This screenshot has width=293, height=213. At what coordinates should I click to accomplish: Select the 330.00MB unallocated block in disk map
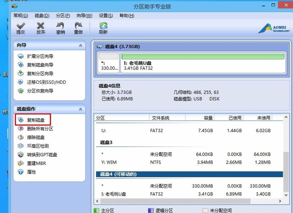[108, 63]
